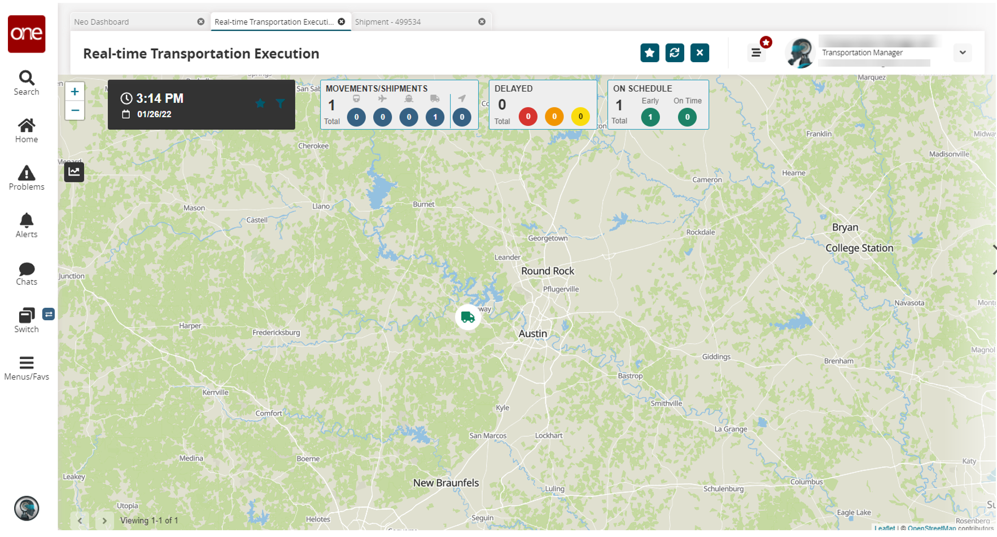Click the red delayed count circle
The width and height of the screenshot is (997, 537).
point(528,117)
